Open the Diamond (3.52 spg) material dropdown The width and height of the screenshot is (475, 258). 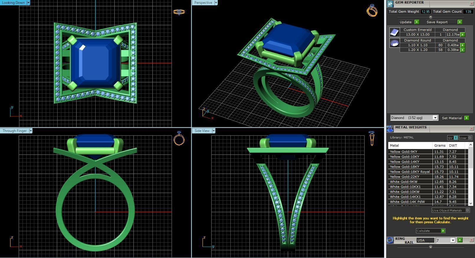click(435, 118)
